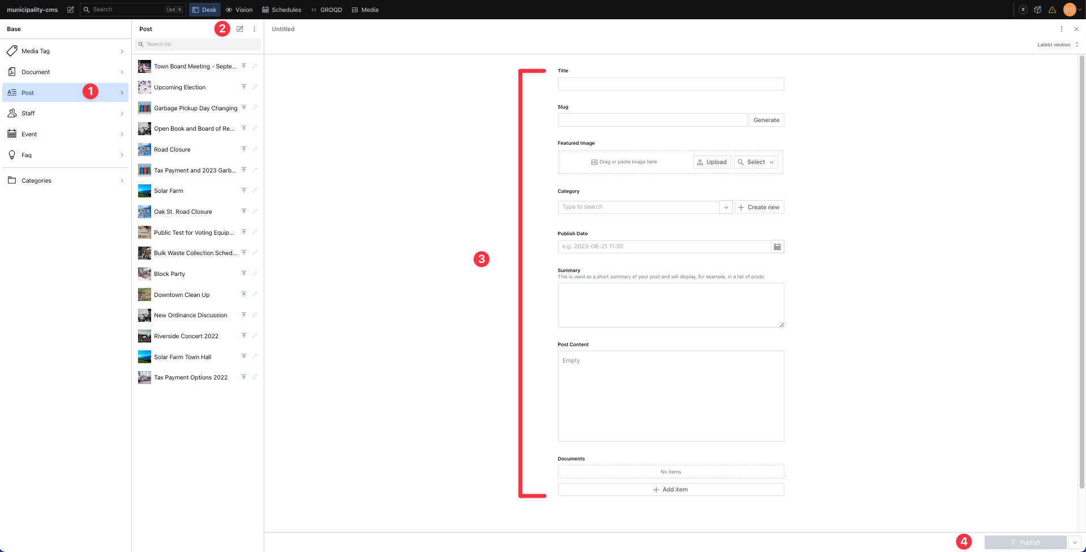The image size is (1086, 552).
Task: Click the publish arrow icon beside Upcoming Election
Action: click(x=244, y=87)
